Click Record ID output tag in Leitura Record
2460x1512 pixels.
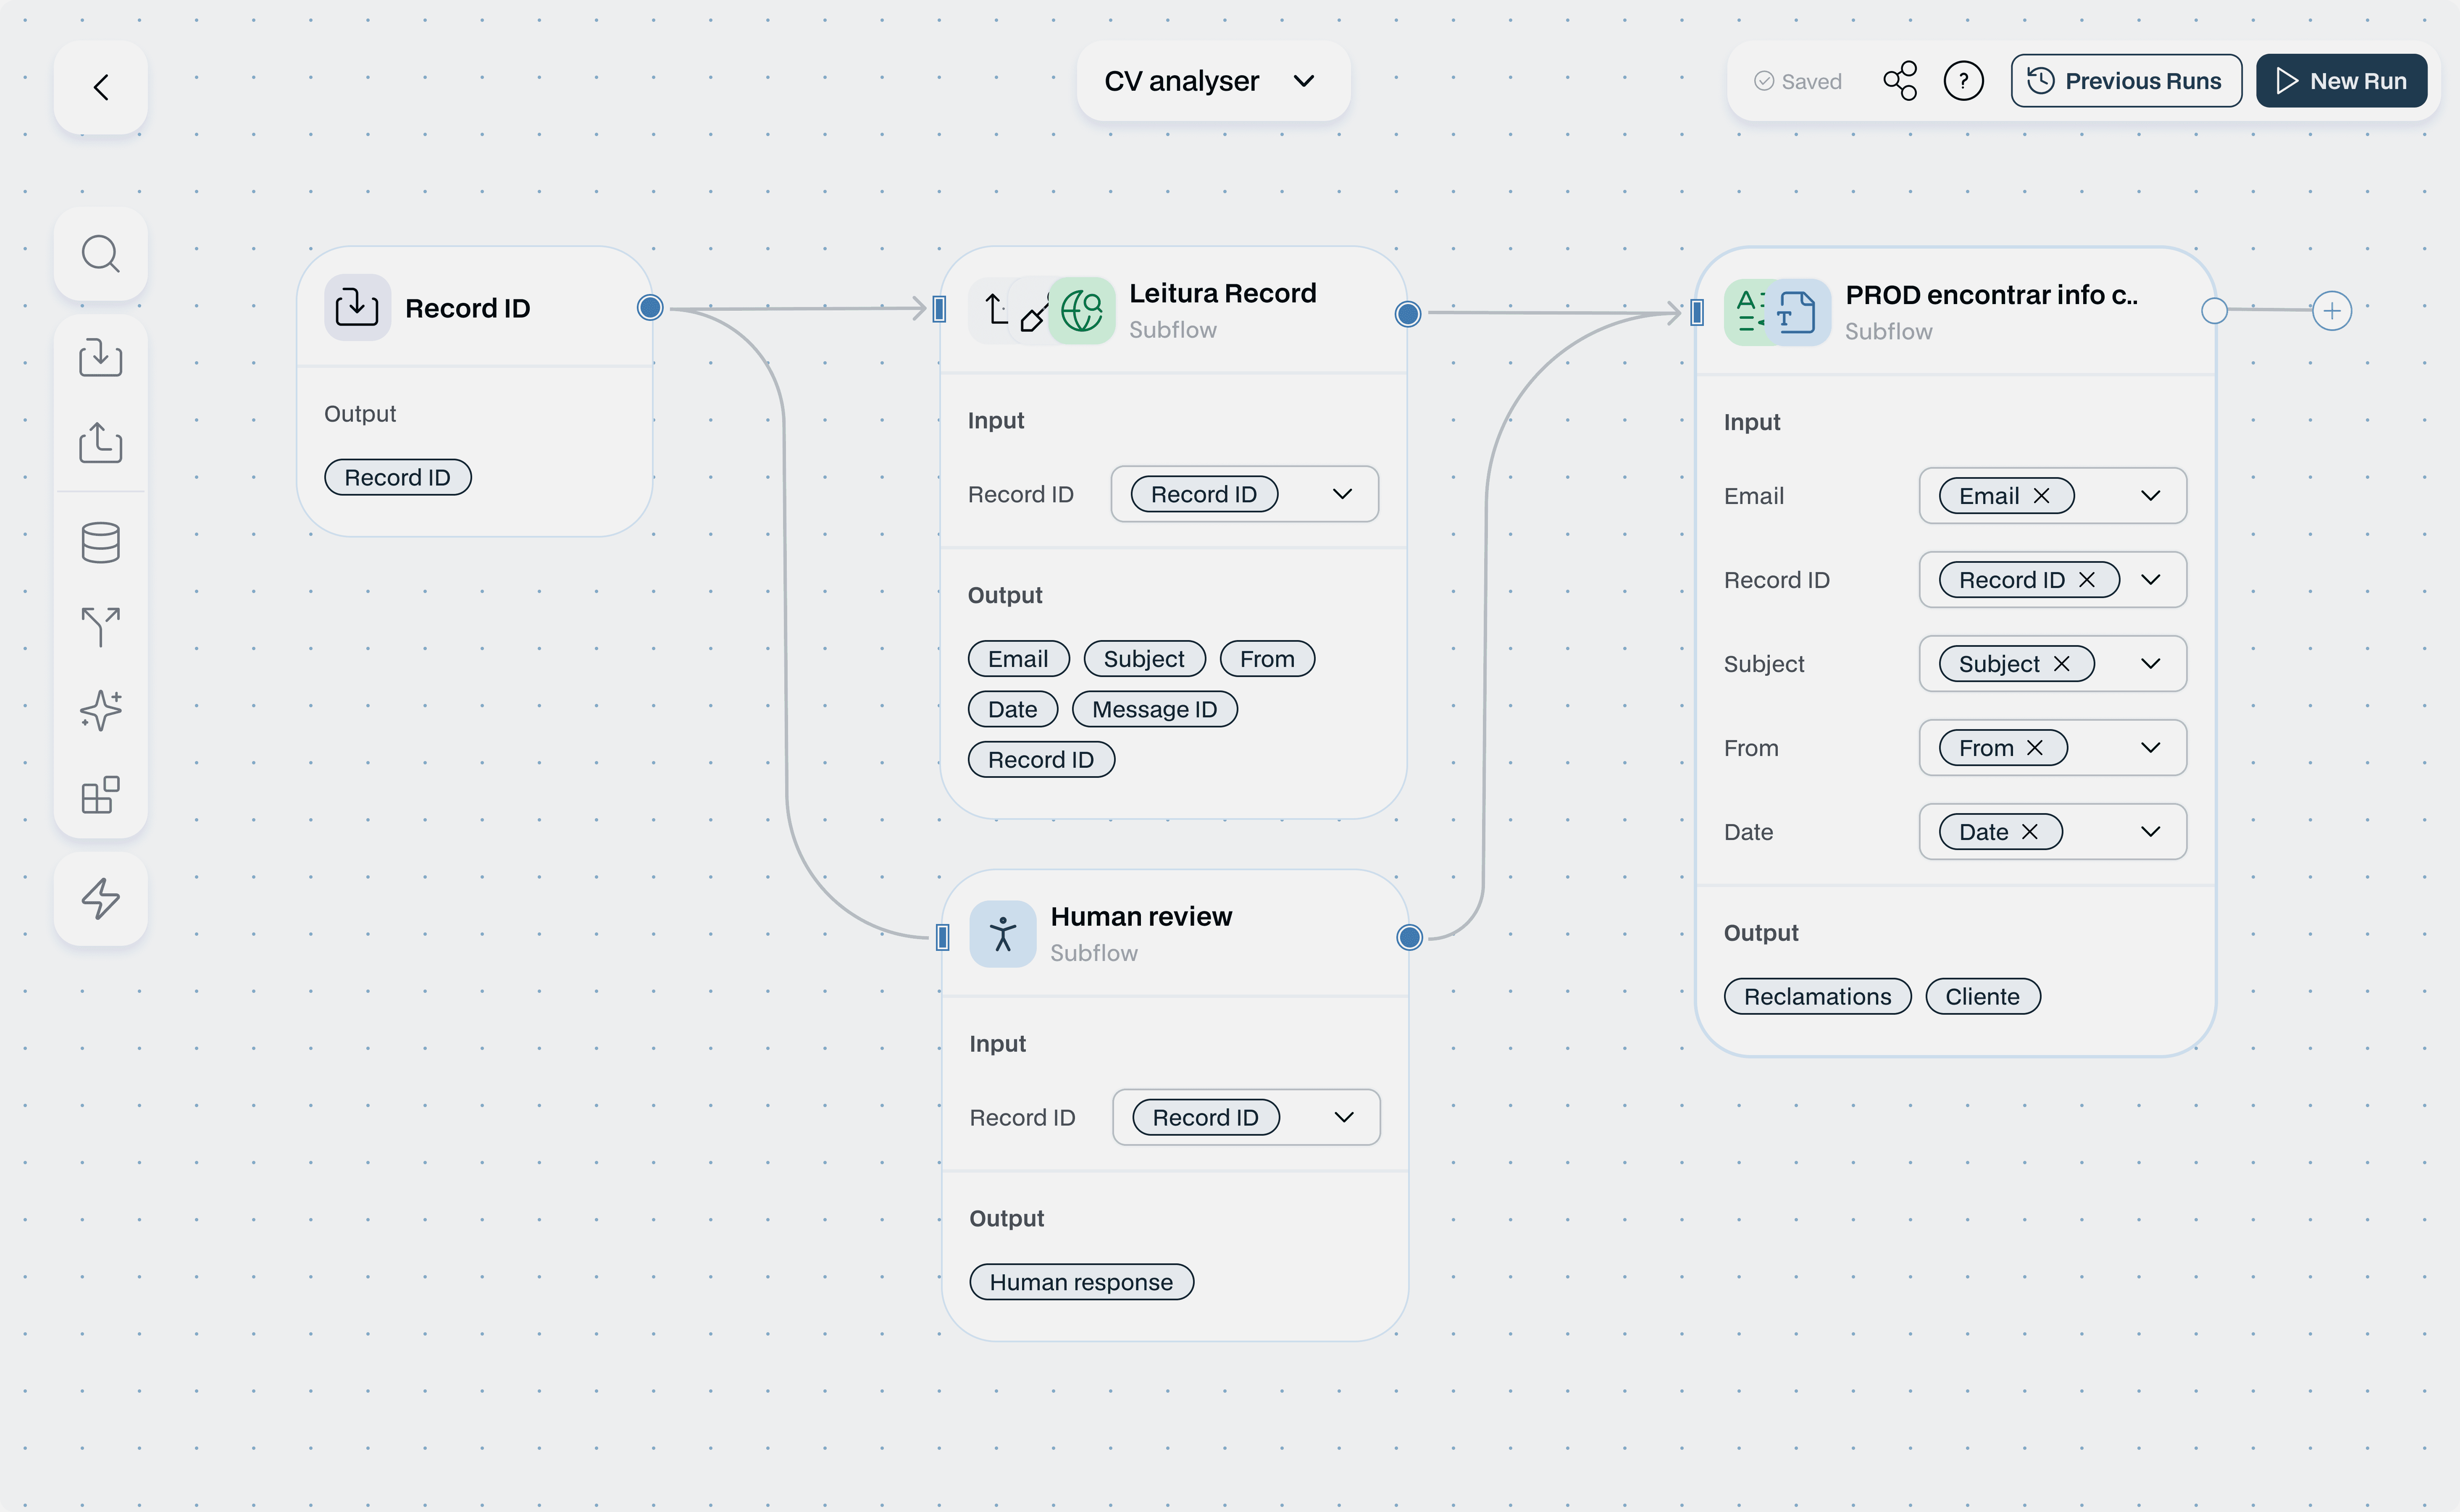click(1041, 760)
